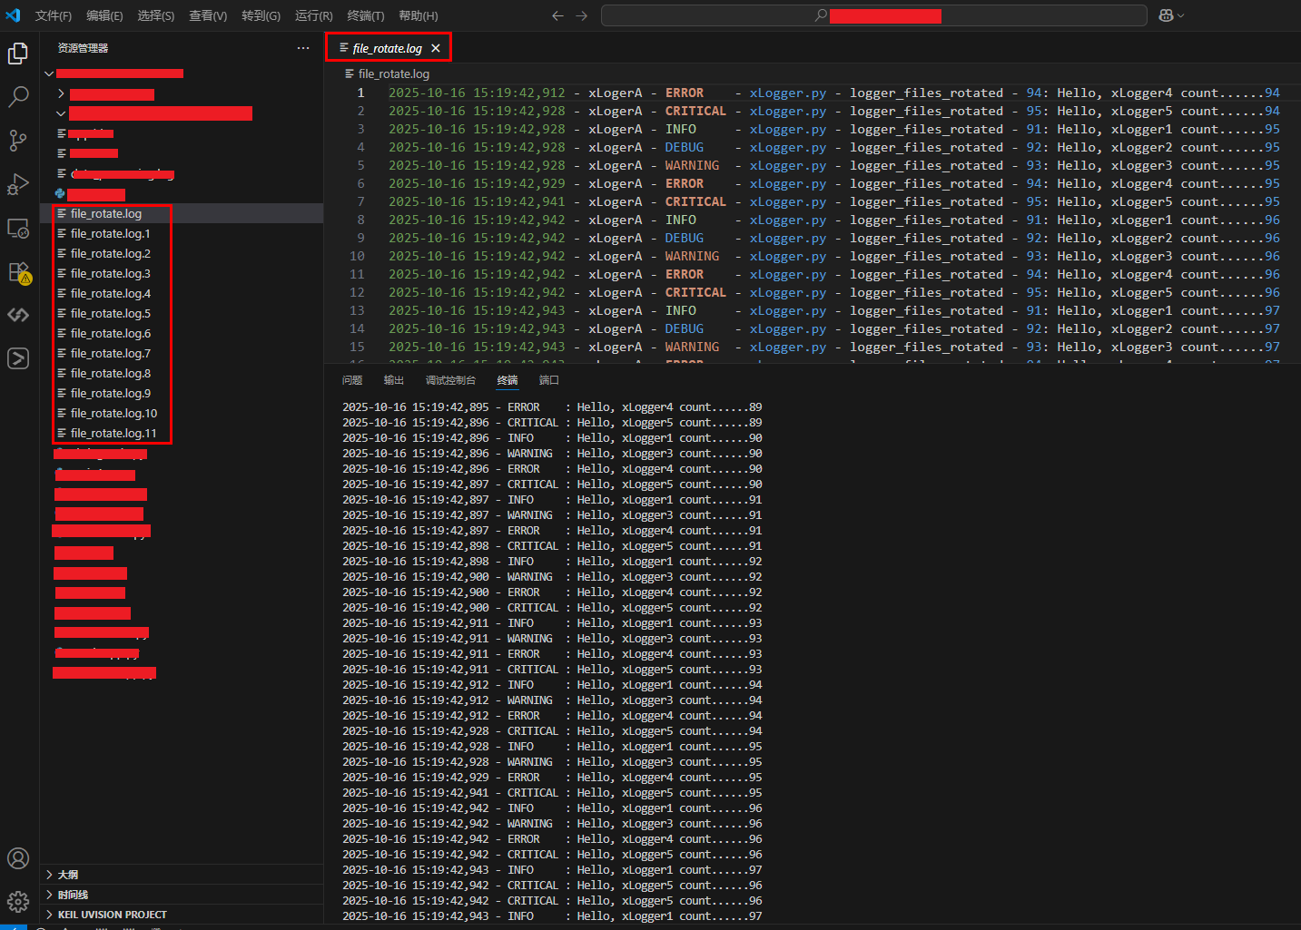Open the Copilot chat icon

(1166, 15)
